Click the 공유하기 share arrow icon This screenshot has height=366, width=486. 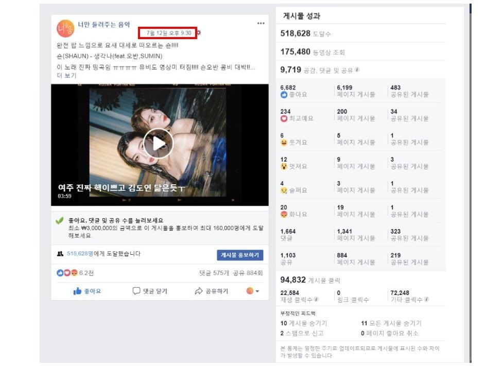click(x=199, y=291)
